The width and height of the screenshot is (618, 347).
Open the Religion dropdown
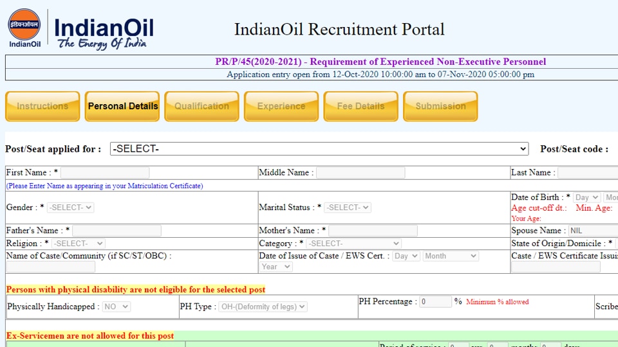point(79,244)
